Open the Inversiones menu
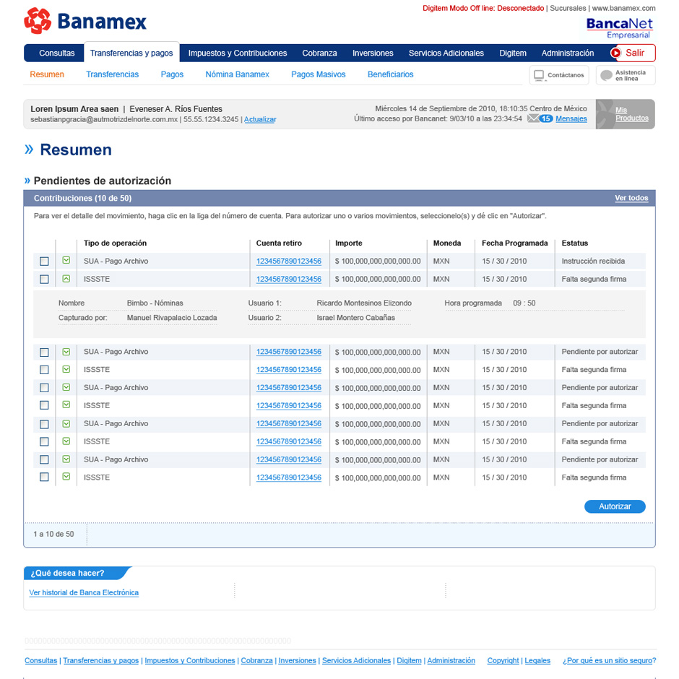This screenshot has height=679, width=679. [x=373, y=53]
